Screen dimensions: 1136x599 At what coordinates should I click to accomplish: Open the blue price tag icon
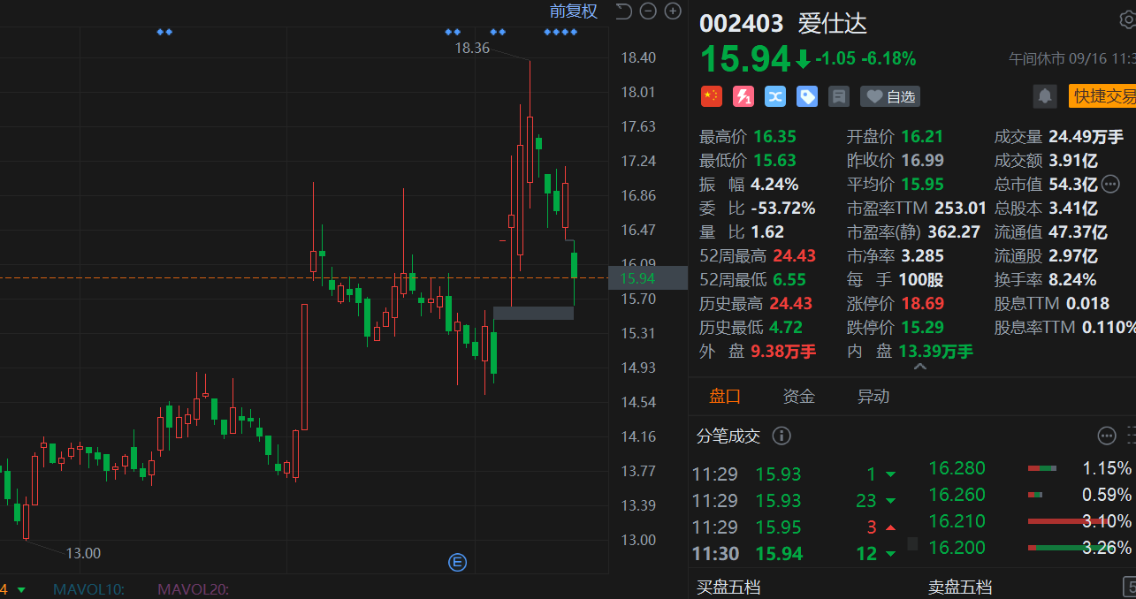807,96
